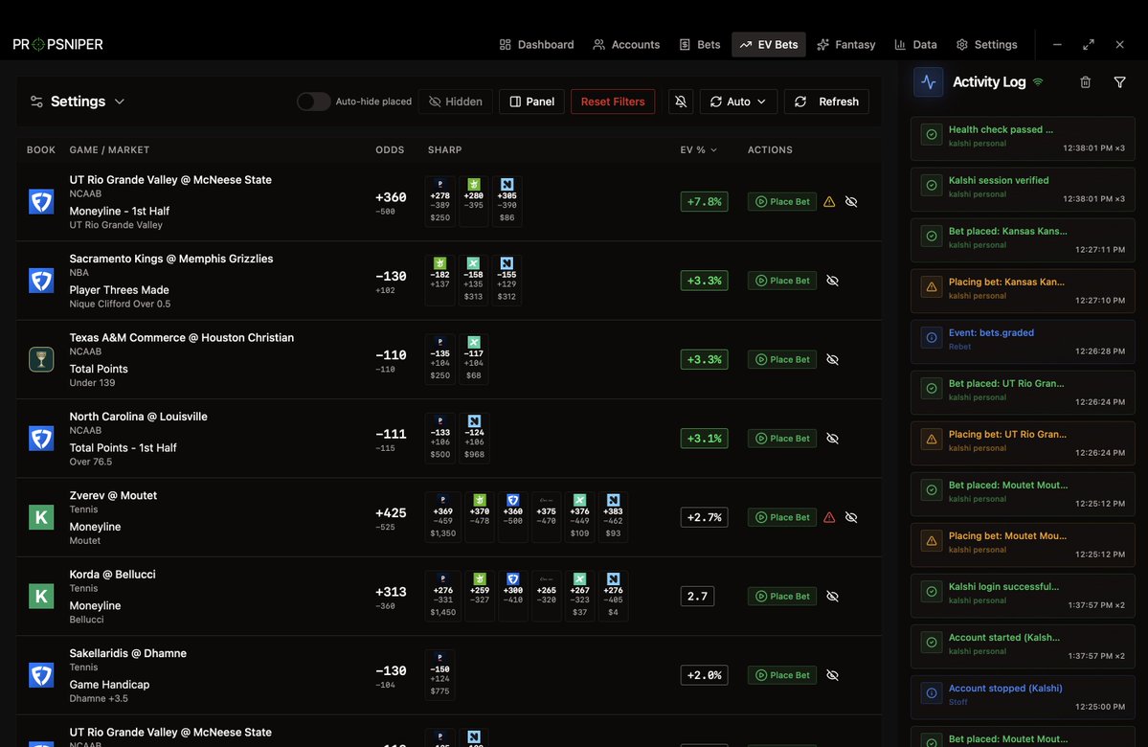The width and height of the screenshot is (1148, 747).
Task: Open Kalshi login successful log entry
Action: tap(1023, 596)
